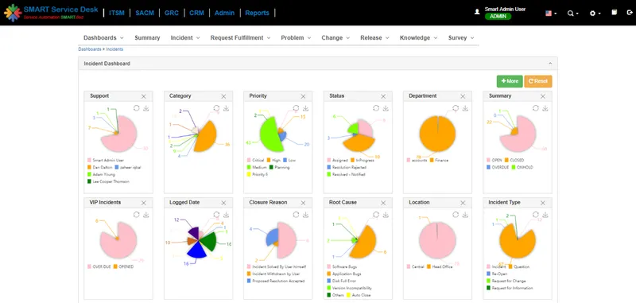Viewport: 636px width, 303px height.
Task: Refresh the VIP Incidents chart
Action: pyautogui.click(x=137, y=215)
